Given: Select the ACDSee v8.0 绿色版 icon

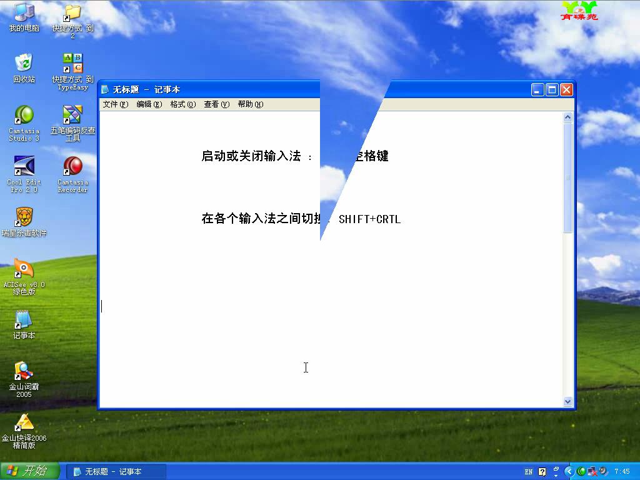Looking at the screenshot, I should [x=24, y=277].
